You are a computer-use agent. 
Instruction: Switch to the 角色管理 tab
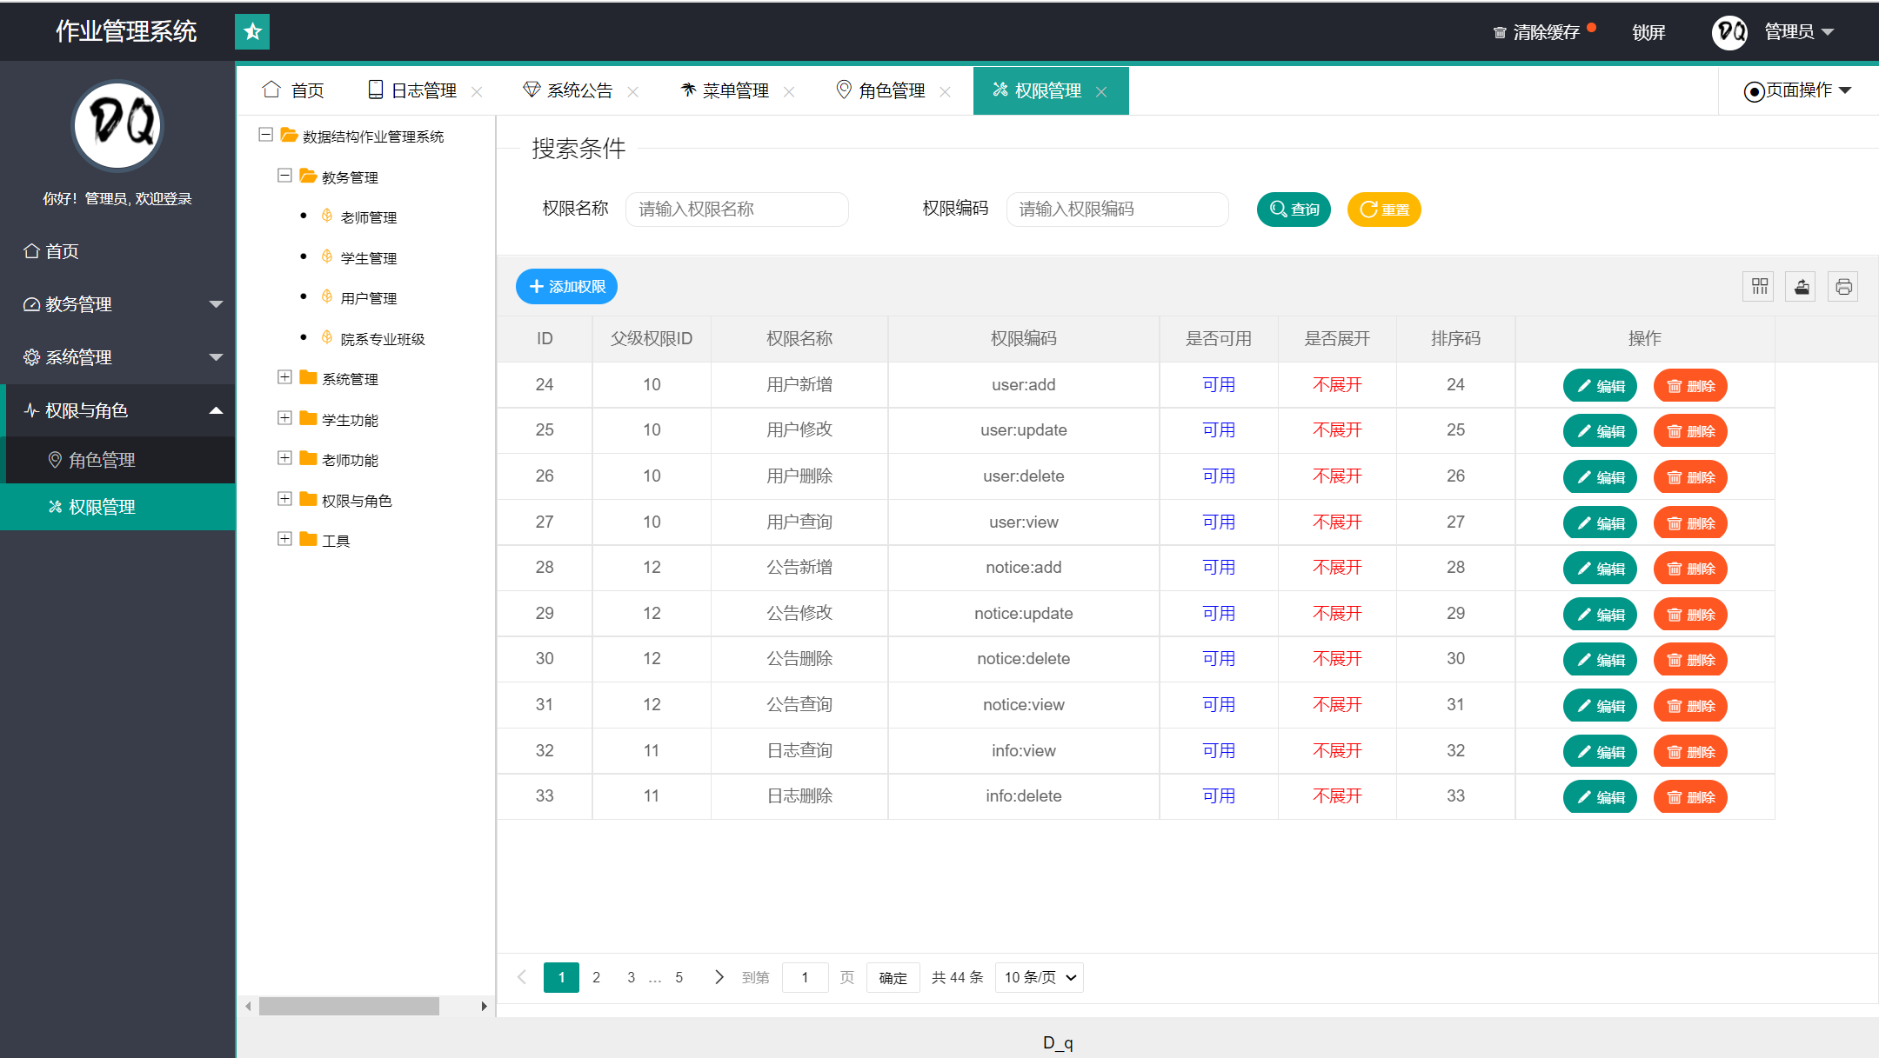(x=891, y=90)
